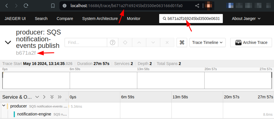The height and width of the screenshot is (122, 274).
Task: Collapse one level with single right chevron
Action: pos(44,97)
